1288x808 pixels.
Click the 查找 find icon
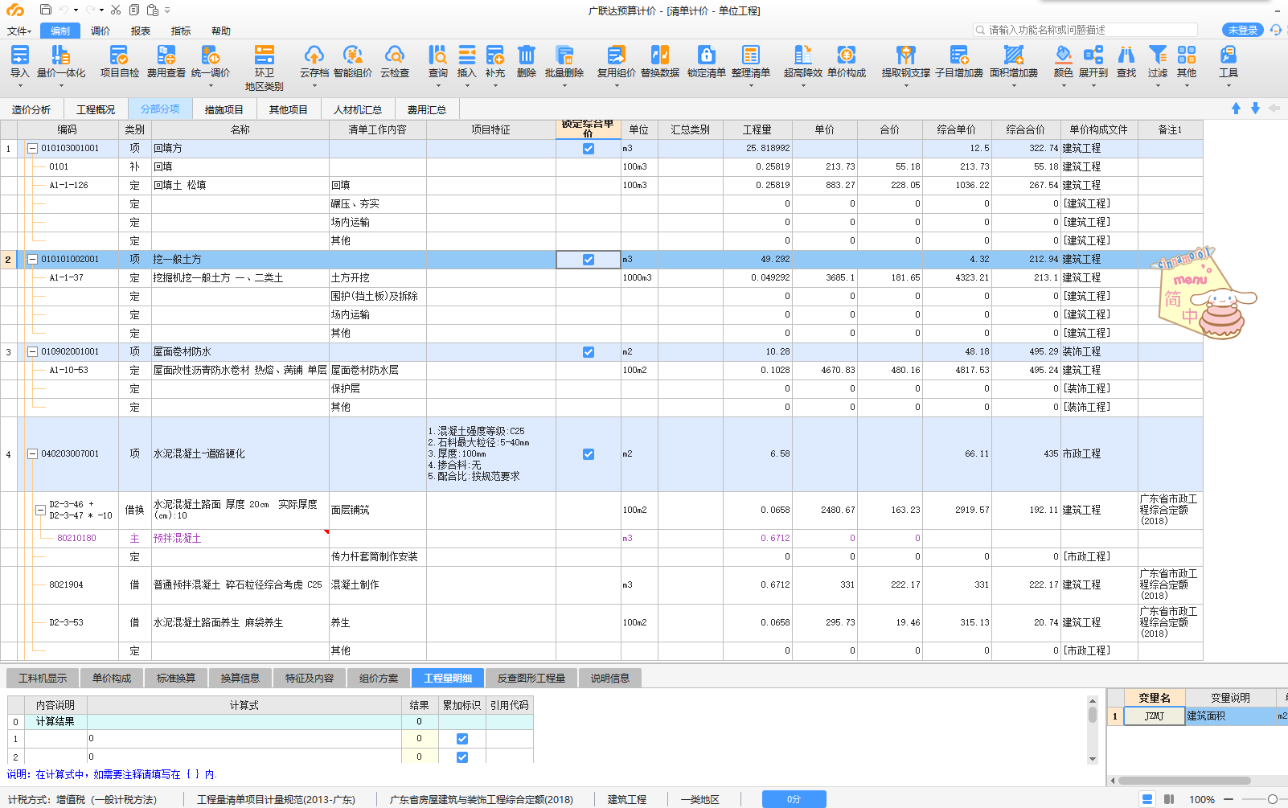pyautogui.click(x=1126, y=61)
